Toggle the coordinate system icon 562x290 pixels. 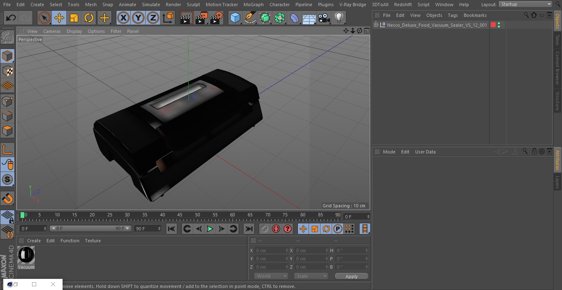(x=168, y=18)
